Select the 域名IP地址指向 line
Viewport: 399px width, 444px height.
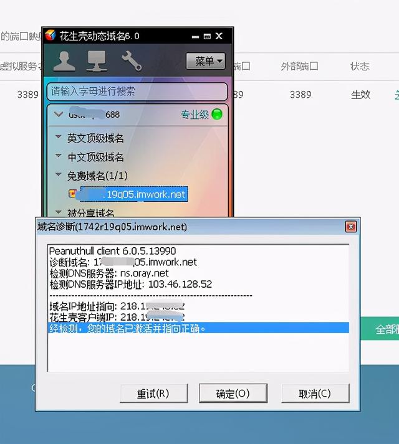click(x=117, y=306)
